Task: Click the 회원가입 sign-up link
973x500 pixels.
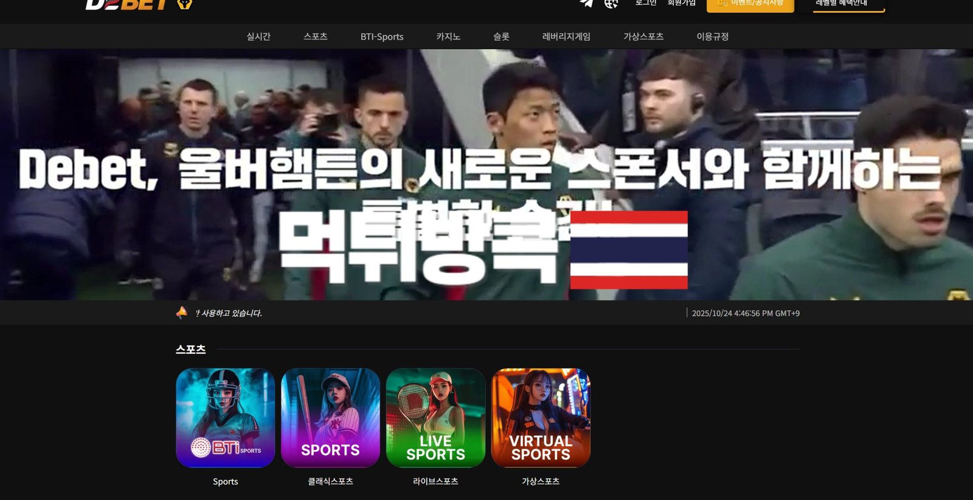Action: pyautogui.click(x=681, y=3)
